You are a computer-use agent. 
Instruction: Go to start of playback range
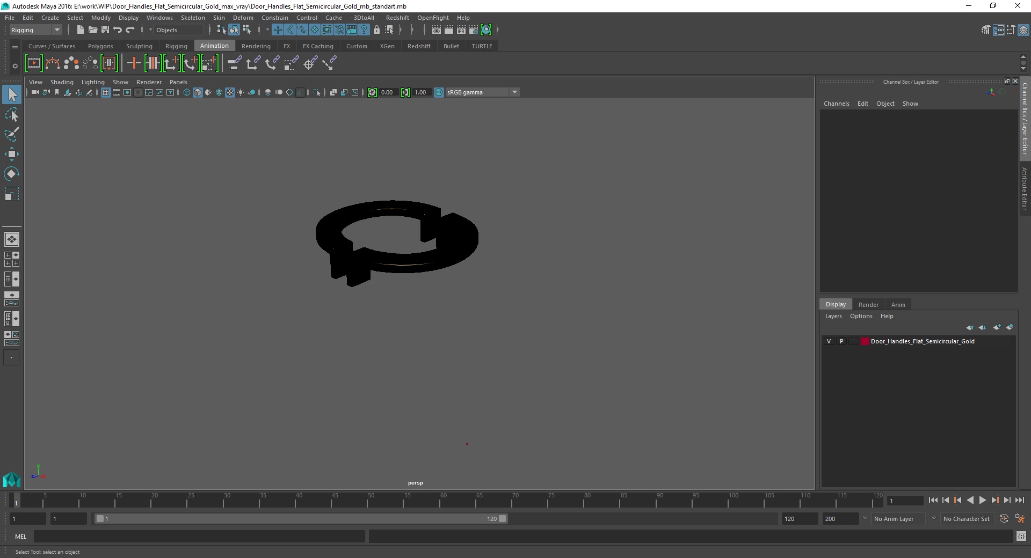pyautogui.click(x=933, y=500)
